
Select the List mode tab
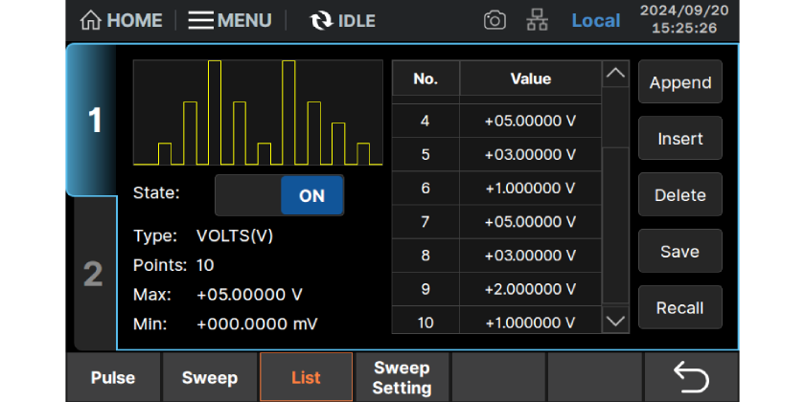[x=306, y=377]
